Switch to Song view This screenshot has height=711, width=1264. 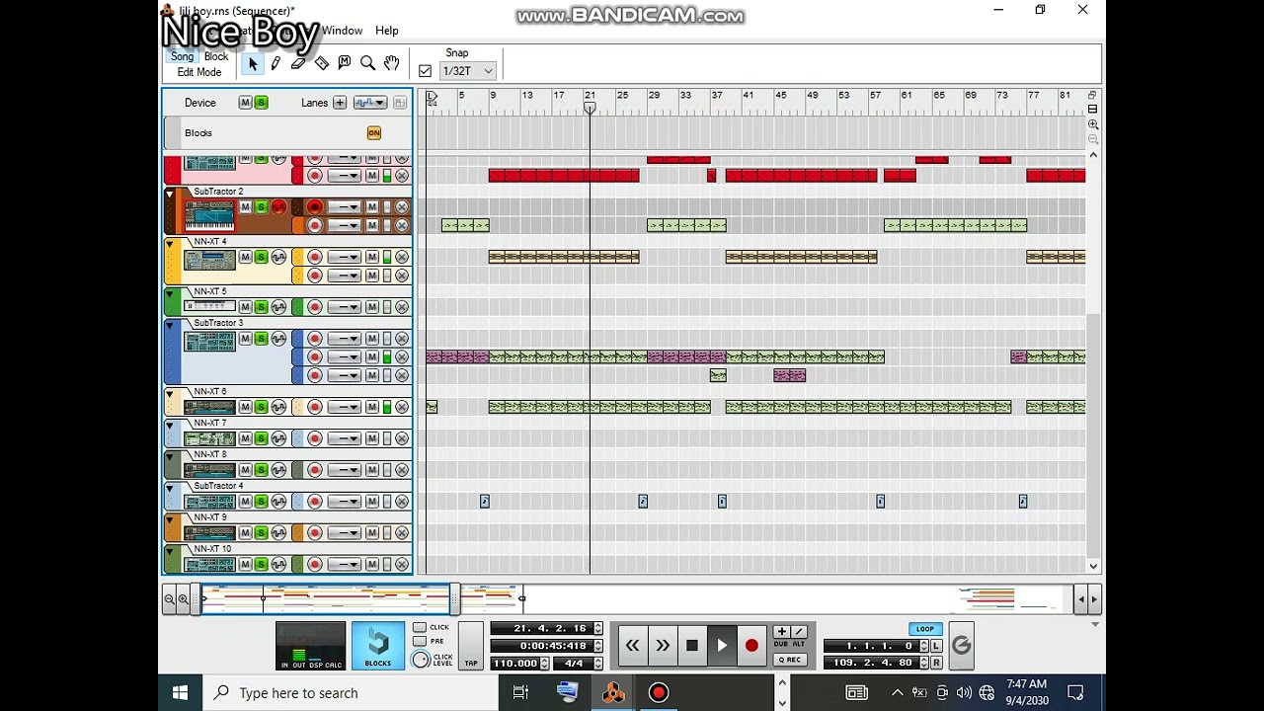[x=183, y=56]
